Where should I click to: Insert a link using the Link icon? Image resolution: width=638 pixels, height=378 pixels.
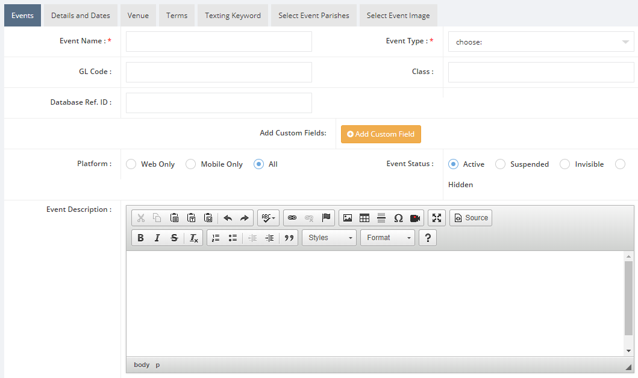point(292,218)
